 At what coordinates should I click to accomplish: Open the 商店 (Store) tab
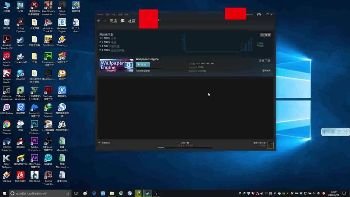tap(113, 21)
